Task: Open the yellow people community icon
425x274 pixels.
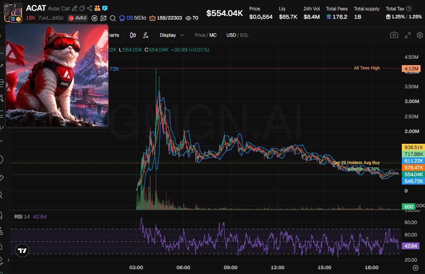Action: 97,8
